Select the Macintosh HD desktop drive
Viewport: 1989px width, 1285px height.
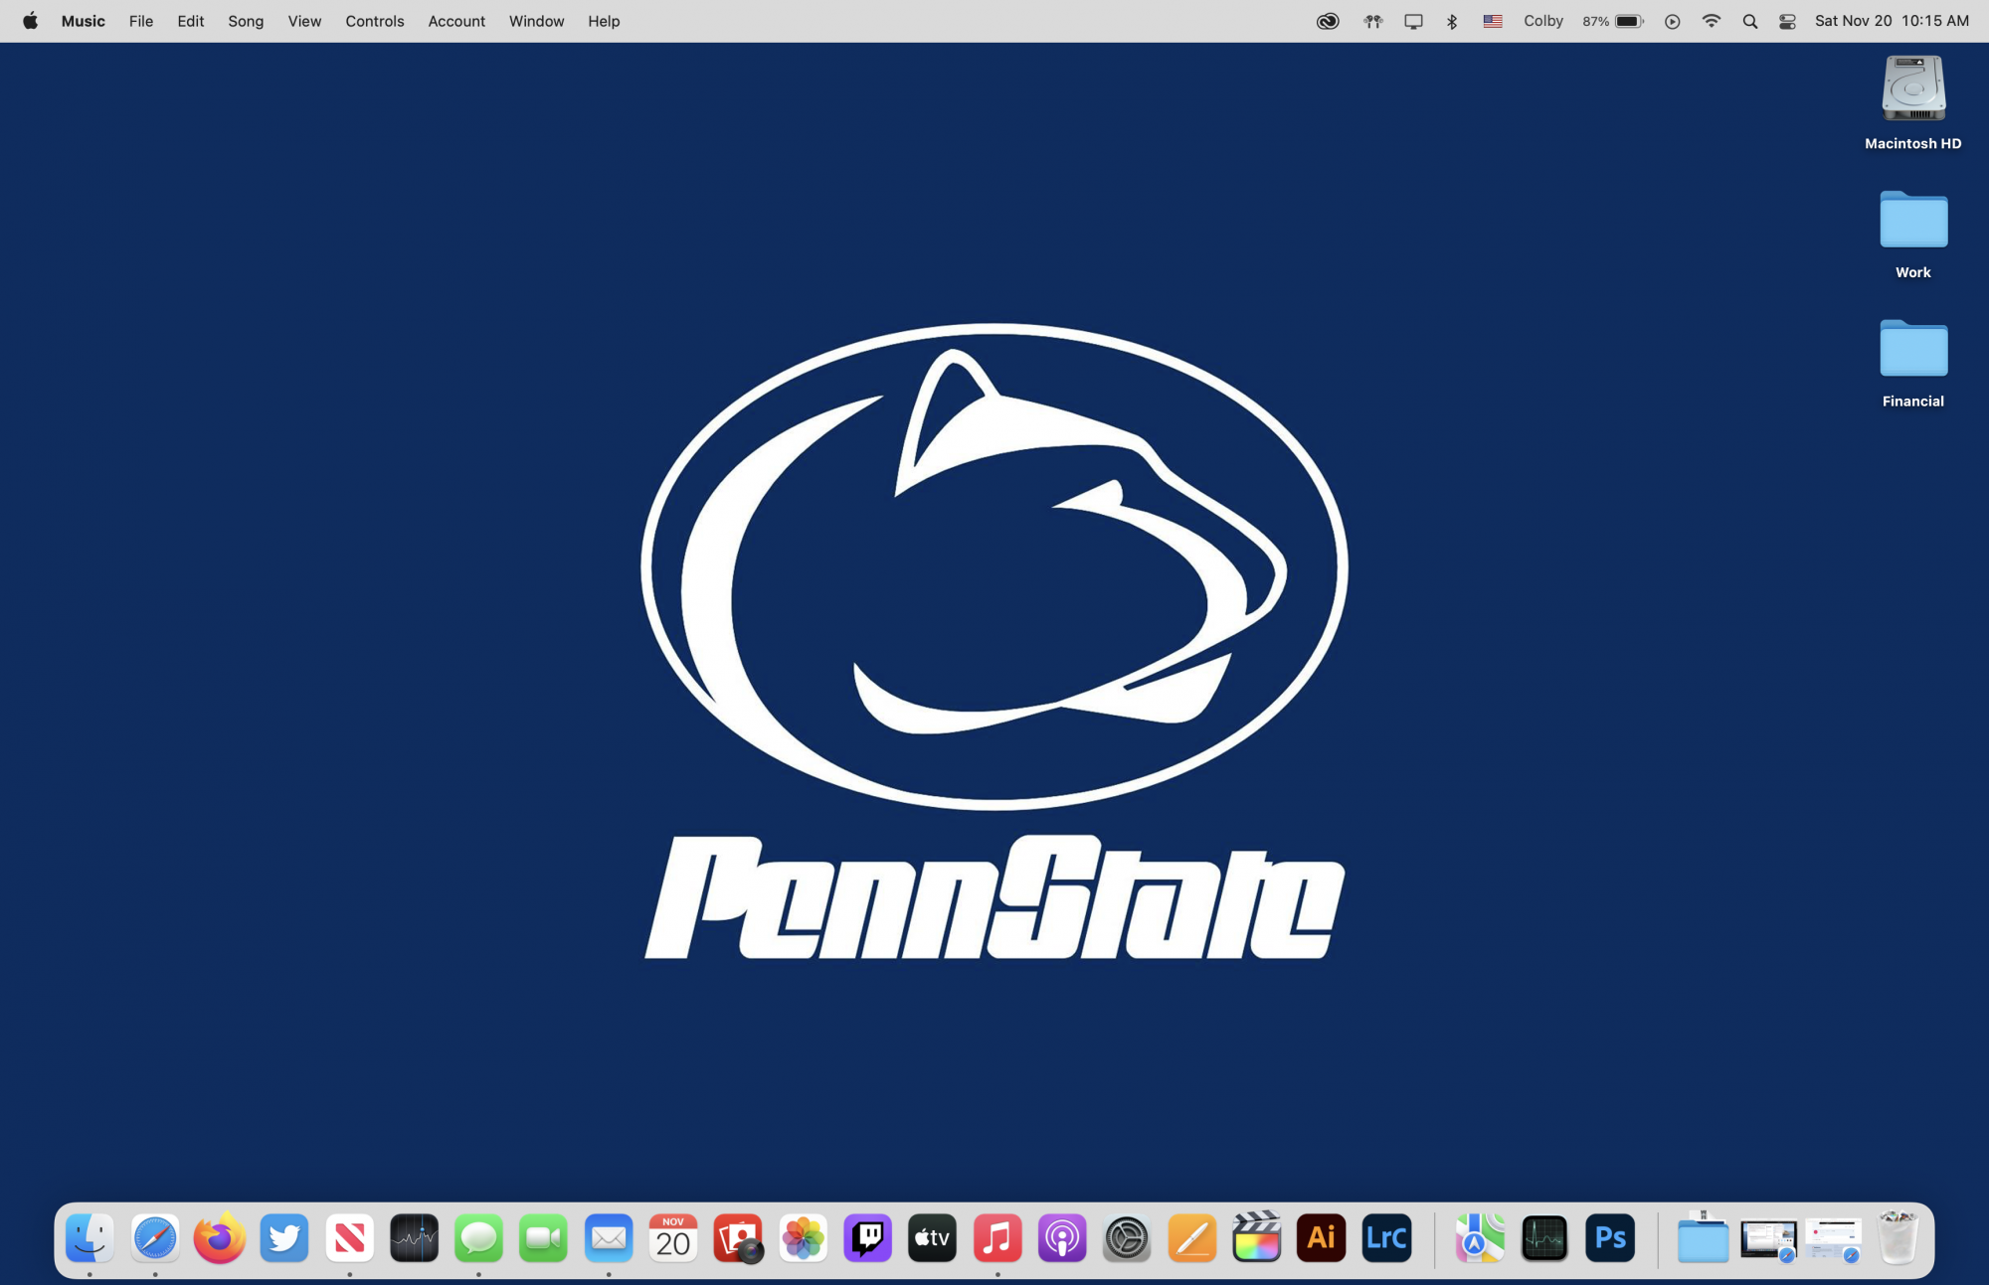[1912, 102]
